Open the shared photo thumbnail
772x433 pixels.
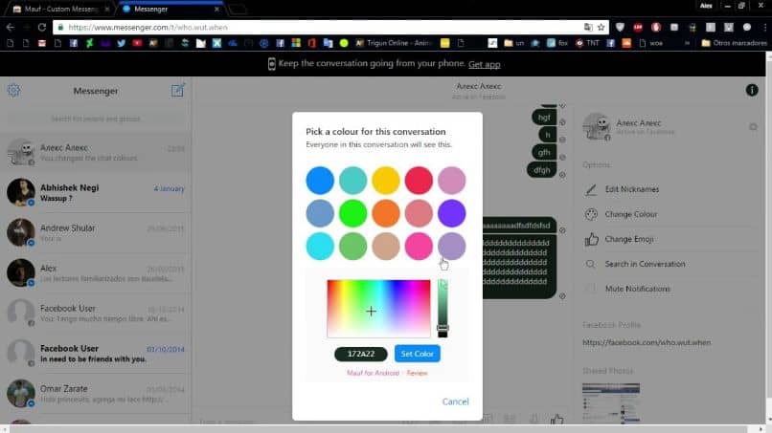pyautogui.click(x=611, y=403)
